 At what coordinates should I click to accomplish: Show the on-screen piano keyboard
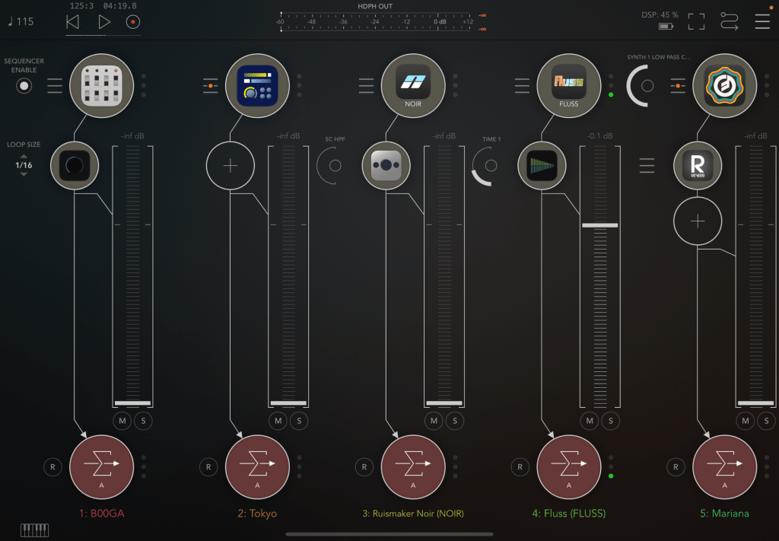(x=34, y=530)
